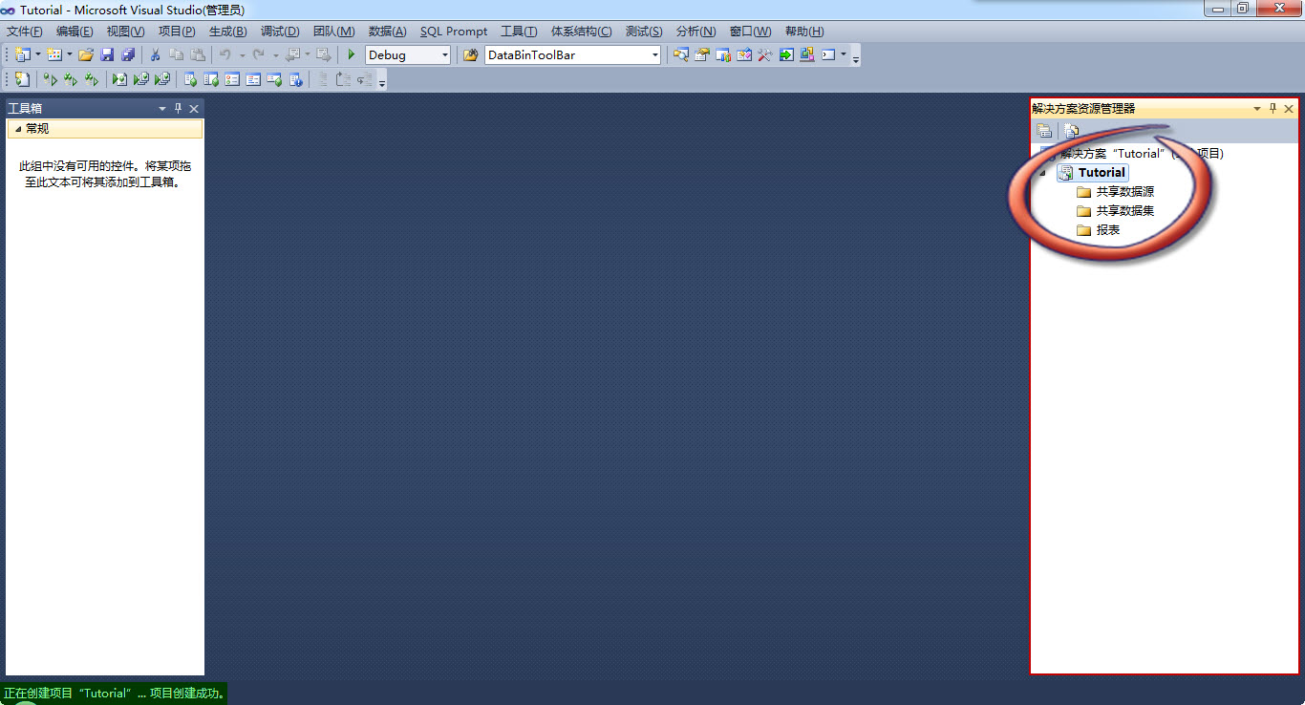Click the Redo arrow icon
1305x705 pixels.
pyautogui.click(x=258, y=55)
